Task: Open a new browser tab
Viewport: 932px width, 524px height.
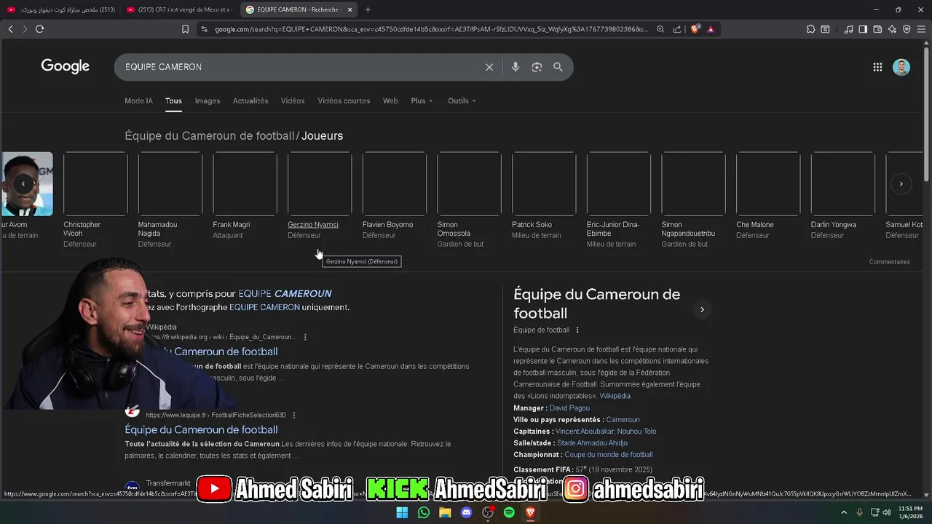Action: [x=368, y=9]
